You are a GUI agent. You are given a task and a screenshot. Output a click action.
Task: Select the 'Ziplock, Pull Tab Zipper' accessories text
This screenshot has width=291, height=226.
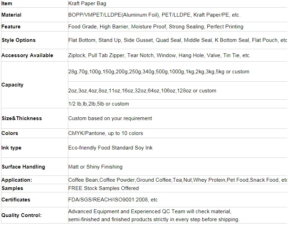[x=160, y=55]
